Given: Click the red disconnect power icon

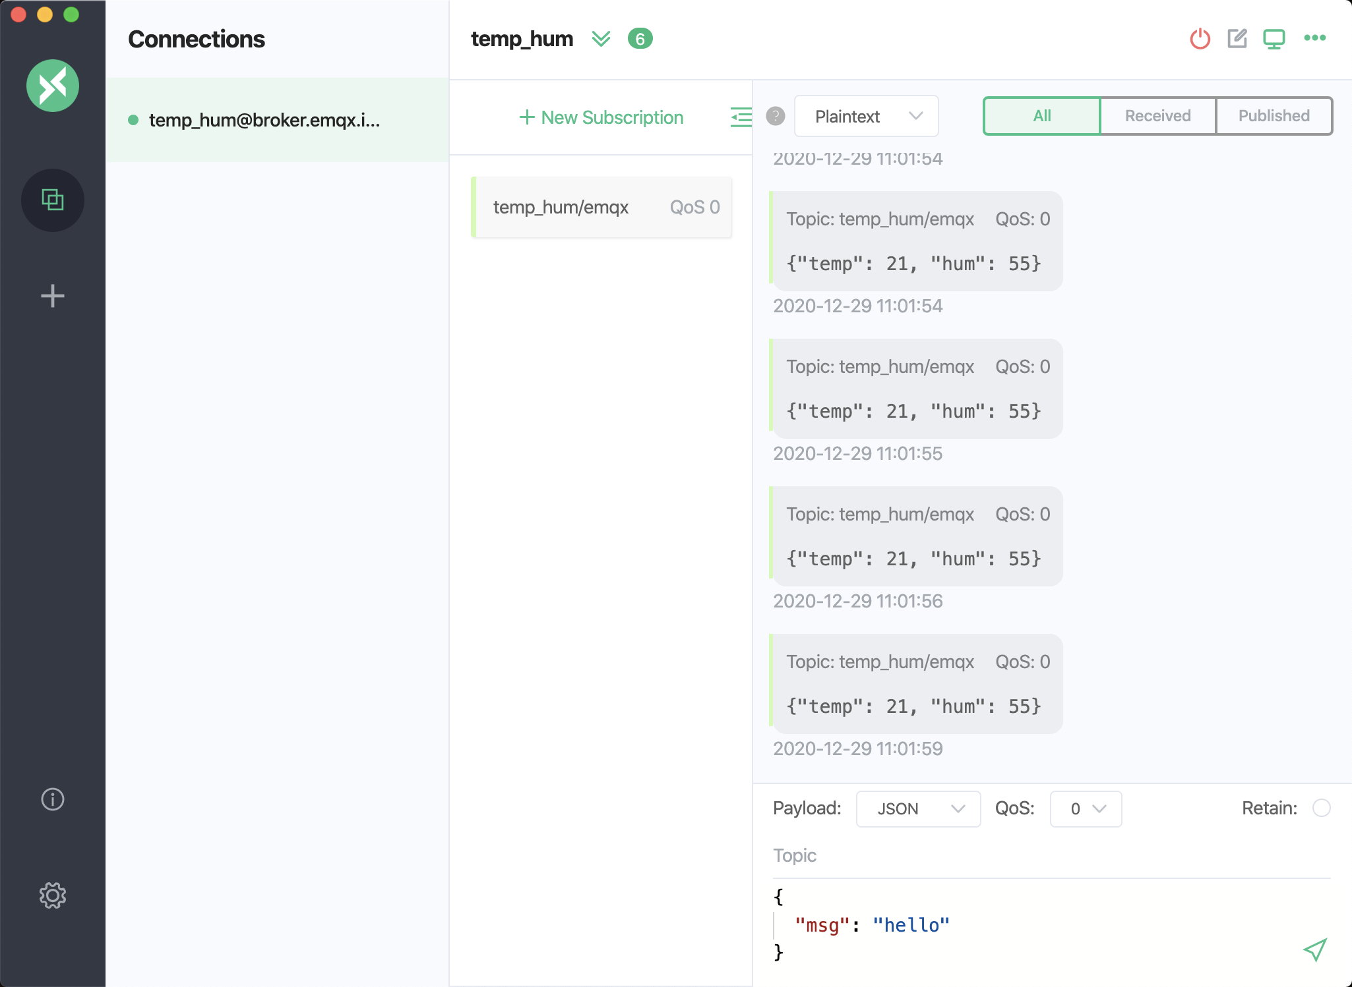Looking at the screenshot, I should (x=1200, y=39).
